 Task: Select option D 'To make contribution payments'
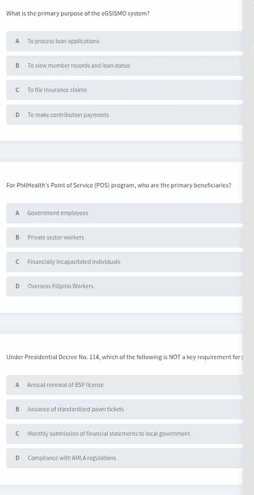124,115
